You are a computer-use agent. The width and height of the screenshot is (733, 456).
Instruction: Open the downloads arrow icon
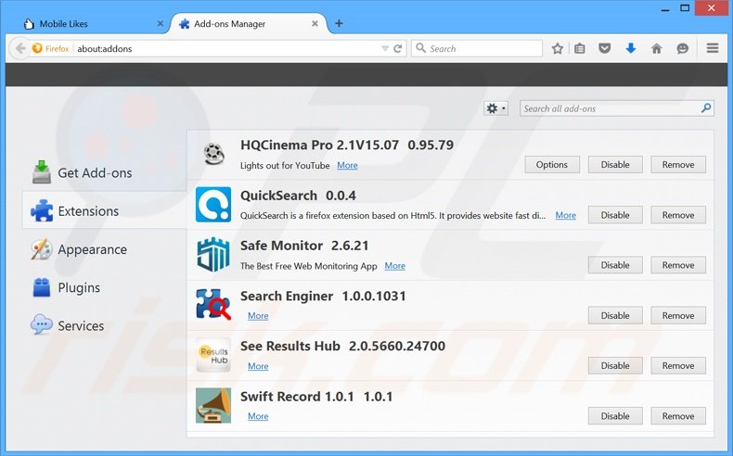click(x=631, y=48)
